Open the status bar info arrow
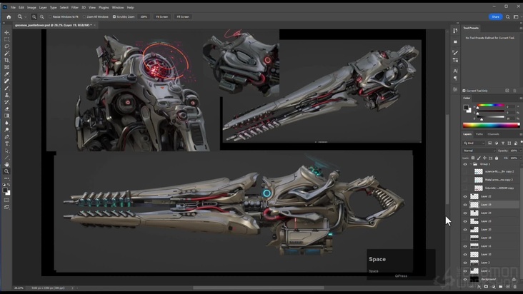 pos(72,288)
